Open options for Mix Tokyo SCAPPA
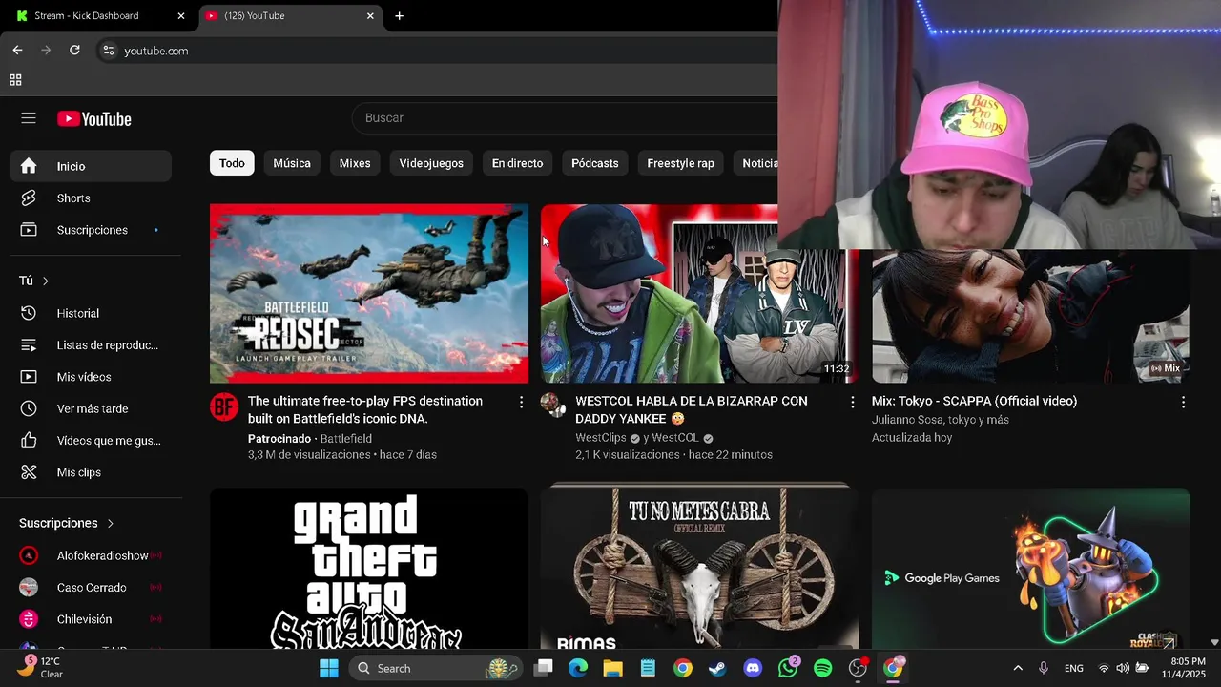The image size is (1221, 687). point(1183,403)
